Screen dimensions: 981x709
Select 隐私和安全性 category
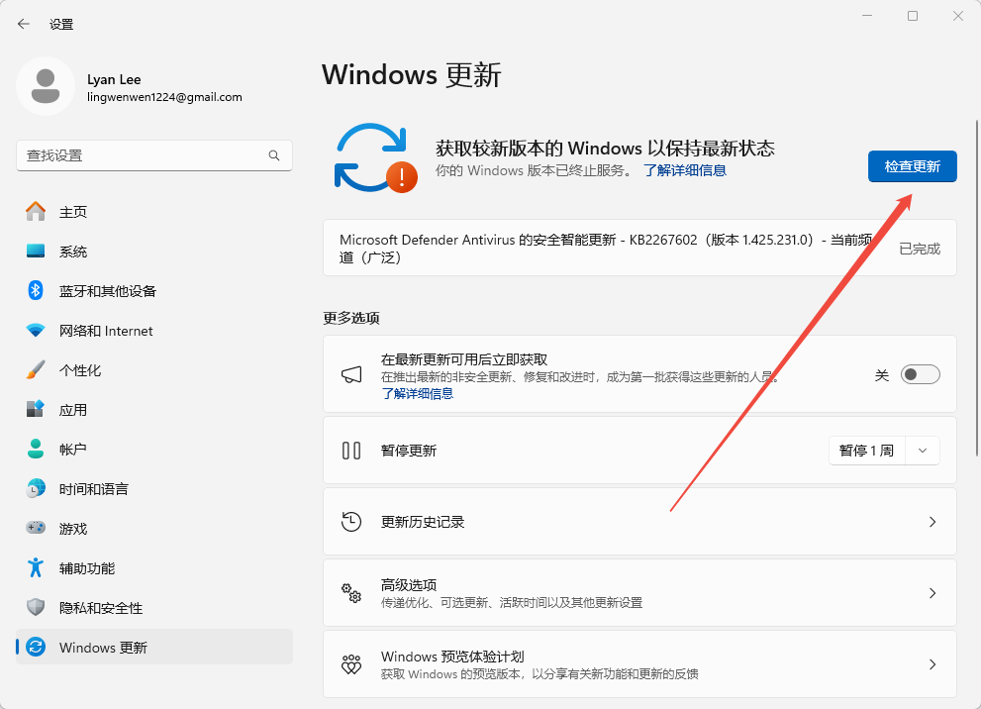tap(154, 607)
